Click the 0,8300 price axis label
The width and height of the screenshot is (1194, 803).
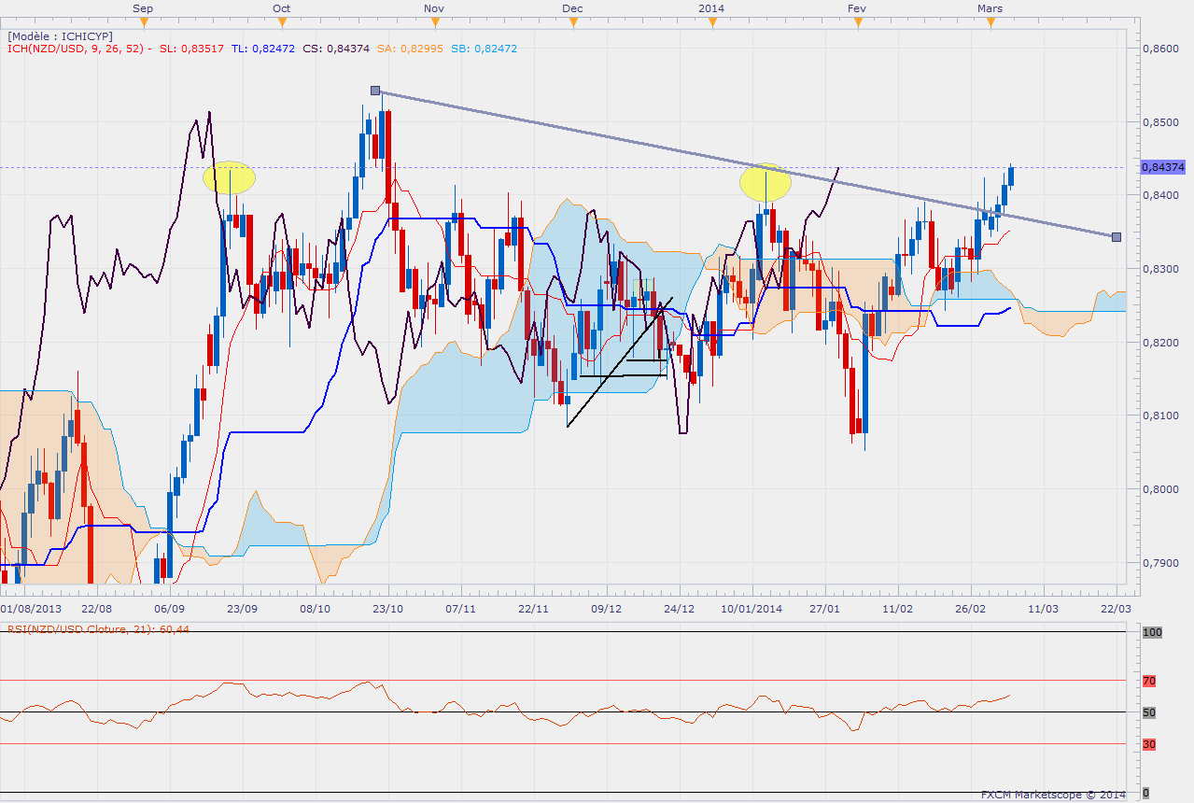point(1159,269)
